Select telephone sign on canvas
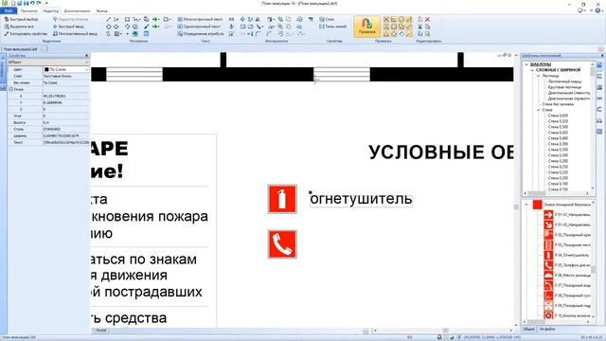This screenshot has width=606, height=341. (282, 244)
